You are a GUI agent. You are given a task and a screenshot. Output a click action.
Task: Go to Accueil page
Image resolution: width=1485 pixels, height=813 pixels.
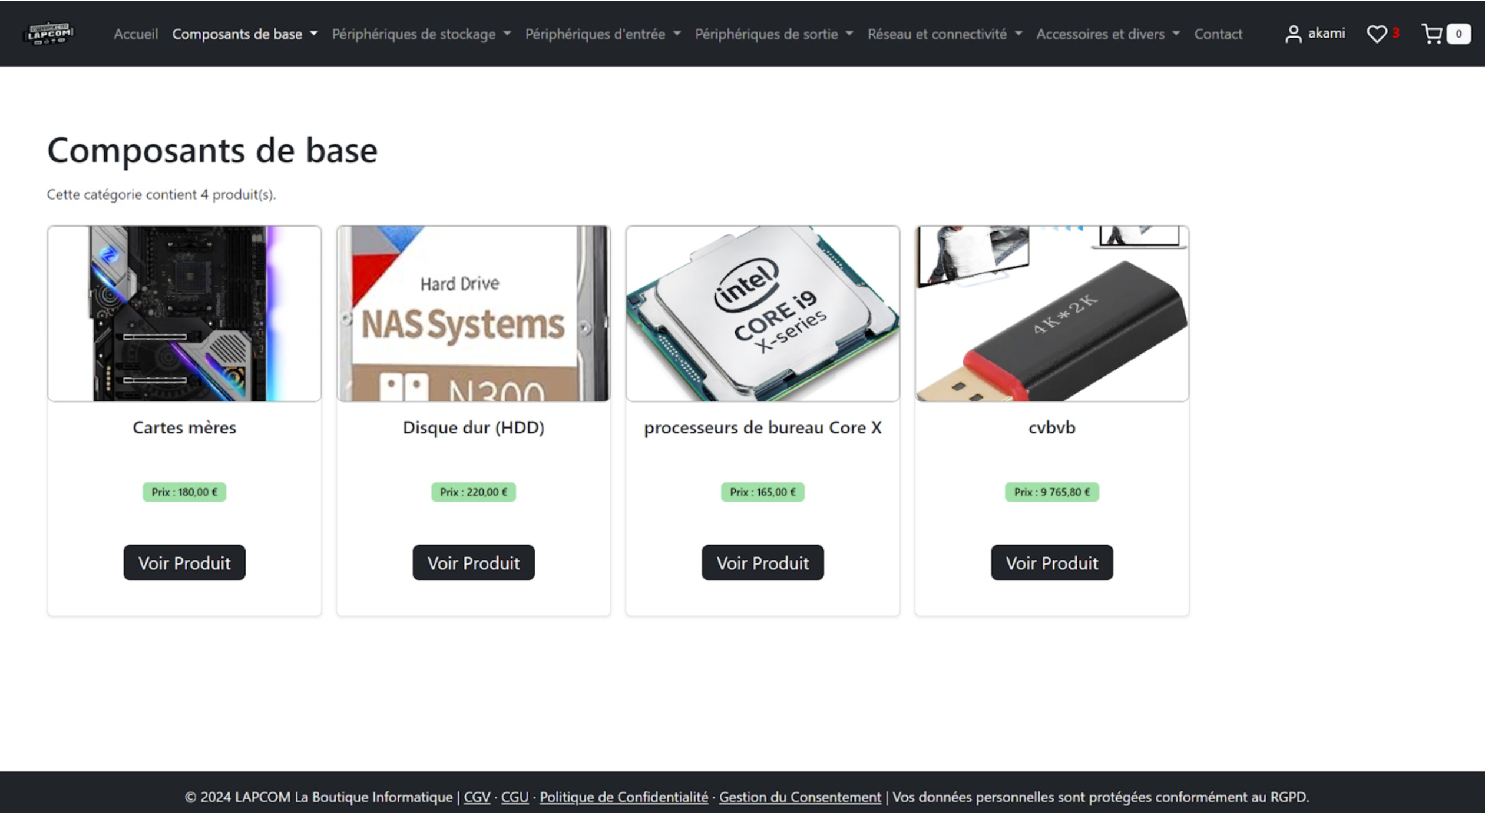tap(135, 34)
